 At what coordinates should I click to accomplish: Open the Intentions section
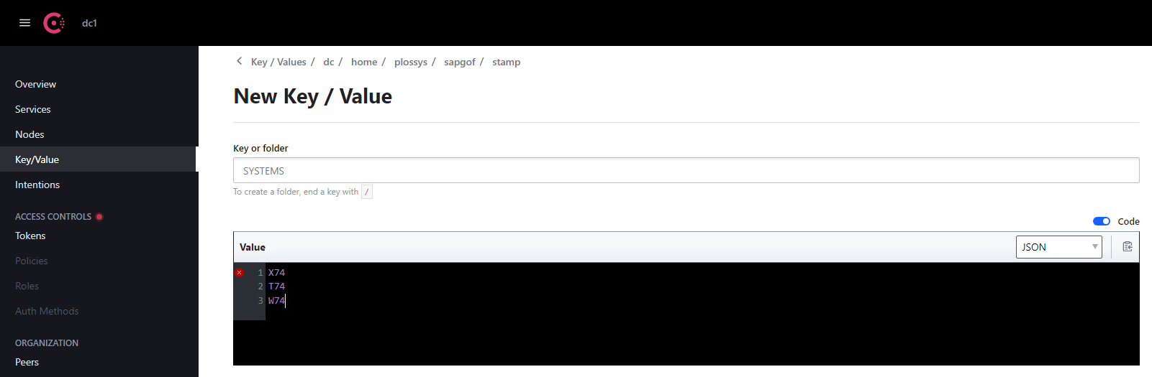[x=37, y=185]
